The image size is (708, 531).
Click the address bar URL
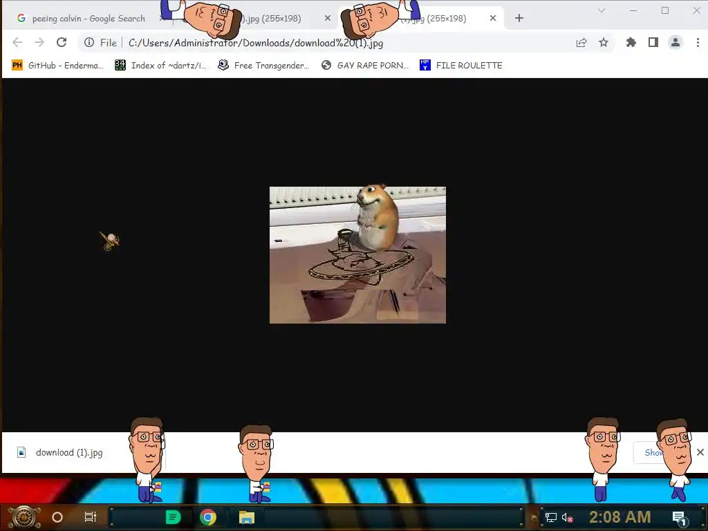click(256, 43)
